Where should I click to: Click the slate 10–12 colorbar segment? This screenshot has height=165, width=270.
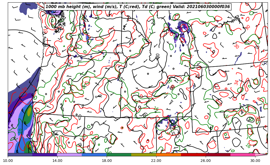point(20,155)
